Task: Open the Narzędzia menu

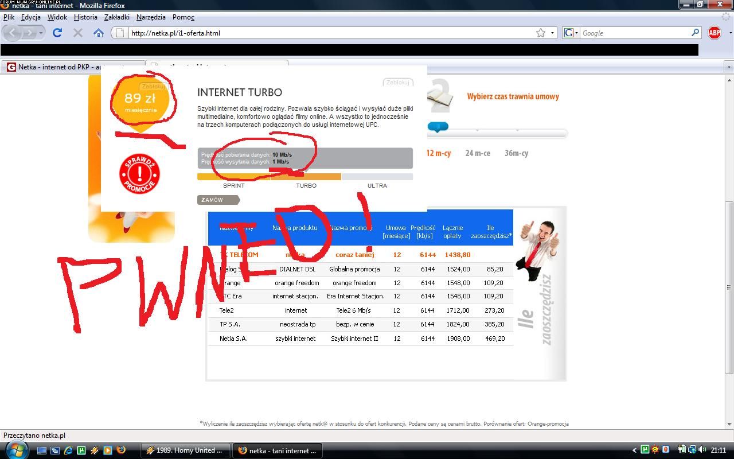Action: click(x=151, y=17)
